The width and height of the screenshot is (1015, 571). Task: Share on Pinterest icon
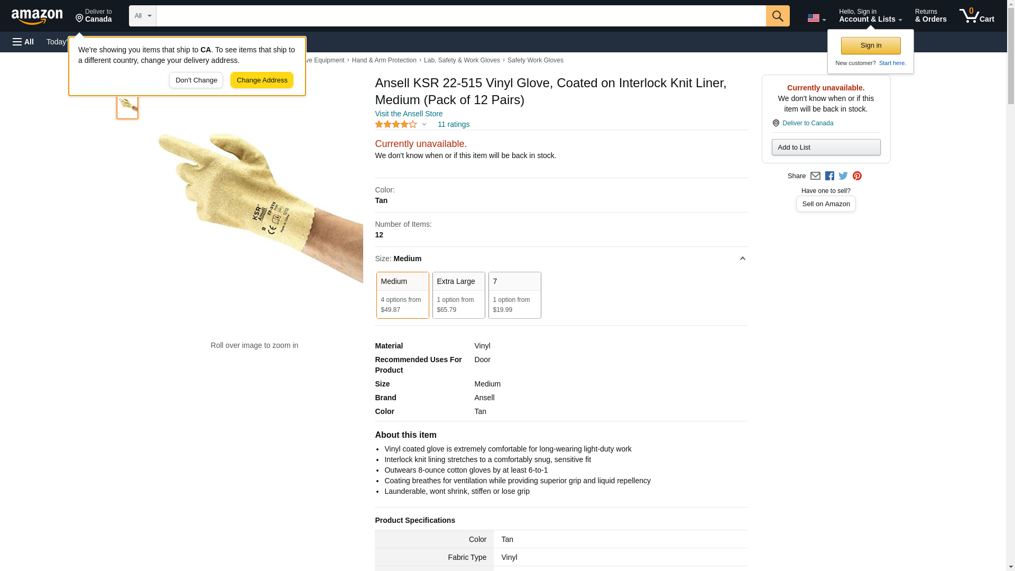(x=857, y=176)
